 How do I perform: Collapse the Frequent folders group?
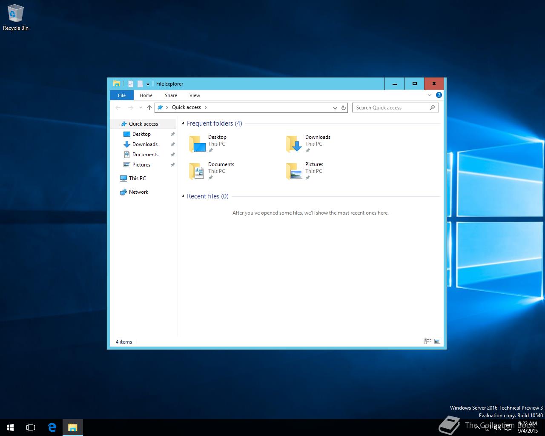[183, 123]
